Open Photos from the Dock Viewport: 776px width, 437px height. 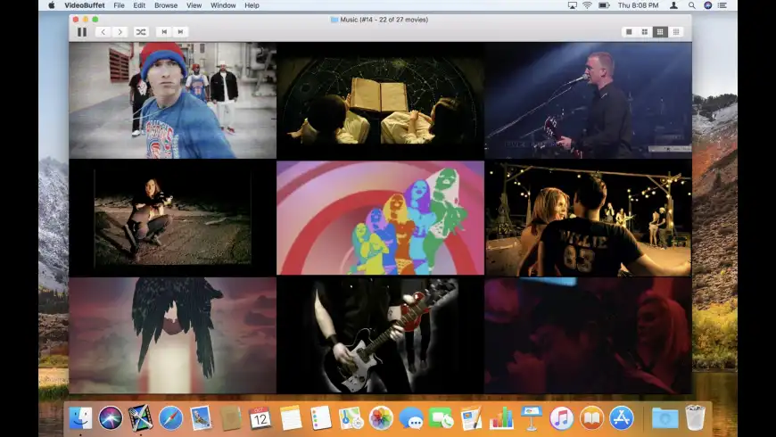[x=381, y=418]
